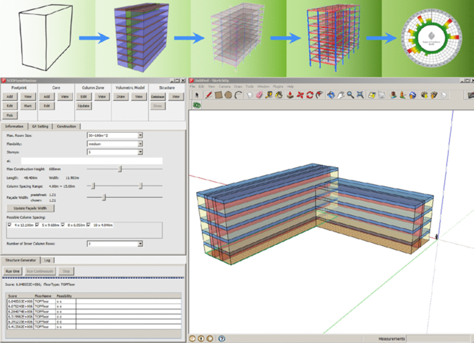
Task: Switch to the Log tab
Action: [x=47, y=260]
